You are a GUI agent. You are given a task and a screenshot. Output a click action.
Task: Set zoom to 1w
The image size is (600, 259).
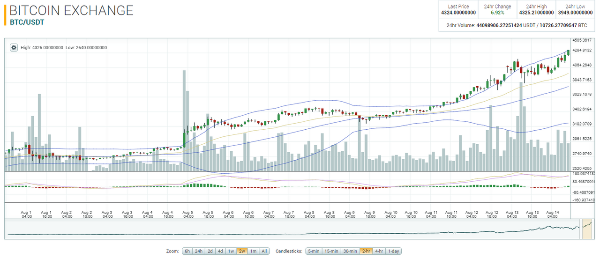[x=231, y=251]
